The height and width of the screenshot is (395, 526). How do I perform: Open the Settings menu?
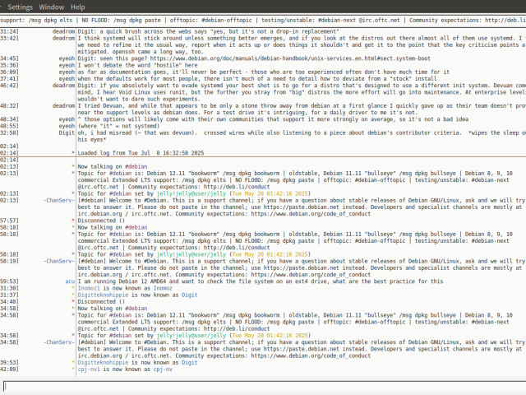(x=20, y=7)
